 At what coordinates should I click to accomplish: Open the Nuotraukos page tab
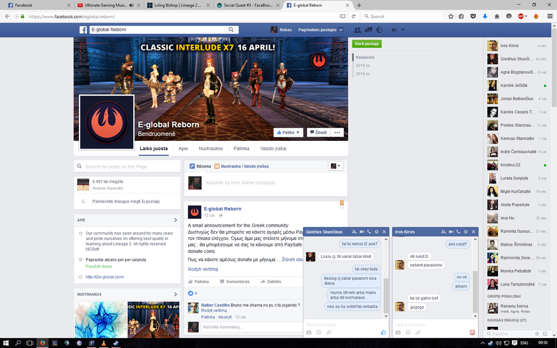pyautogui.click(x=211, y=149)
